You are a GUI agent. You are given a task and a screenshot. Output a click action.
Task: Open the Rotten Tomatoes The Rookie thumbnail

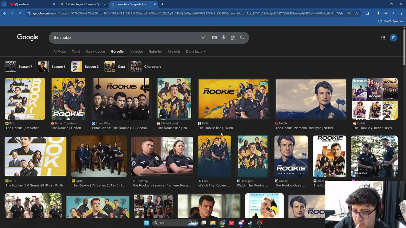(68, 99)
